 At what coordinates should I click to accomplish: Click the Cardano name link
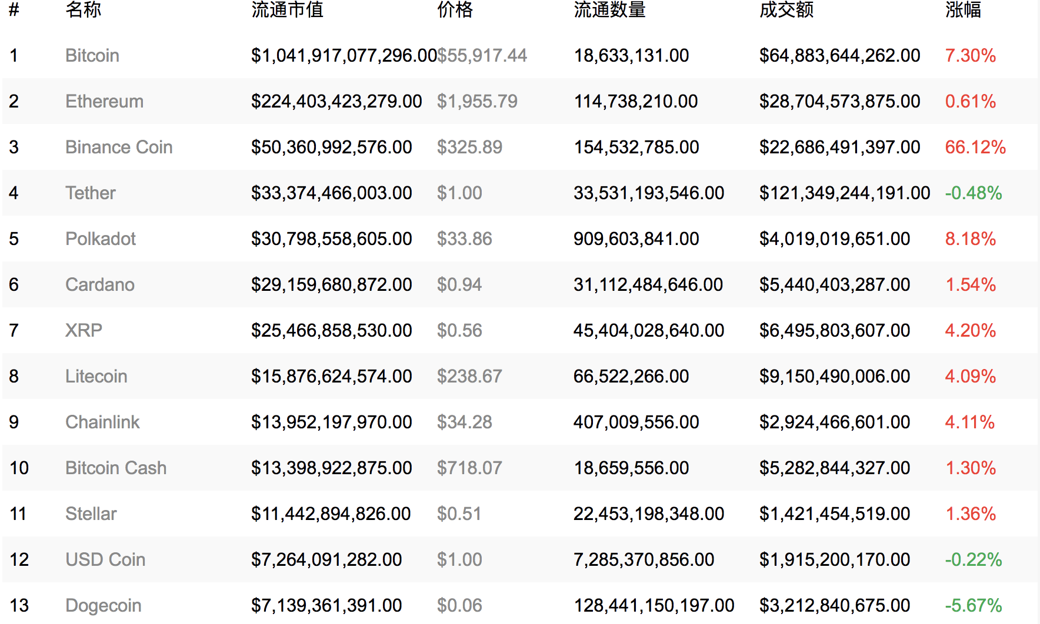[100, 284]
